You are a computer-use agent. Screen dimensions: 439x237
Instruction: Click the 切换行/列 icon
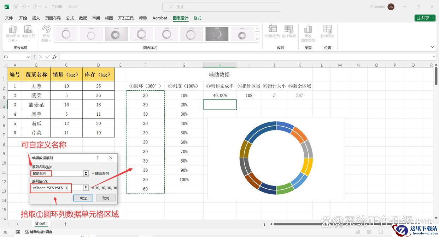pyautogui.click(x=273, y=31)
